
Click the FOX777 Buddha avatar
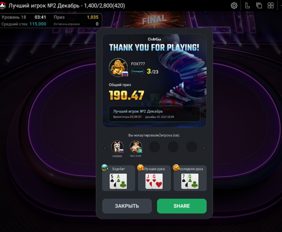click(118, 68)
